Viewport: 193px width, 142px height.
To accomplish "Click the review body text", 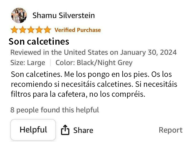I will click(94, 84).
